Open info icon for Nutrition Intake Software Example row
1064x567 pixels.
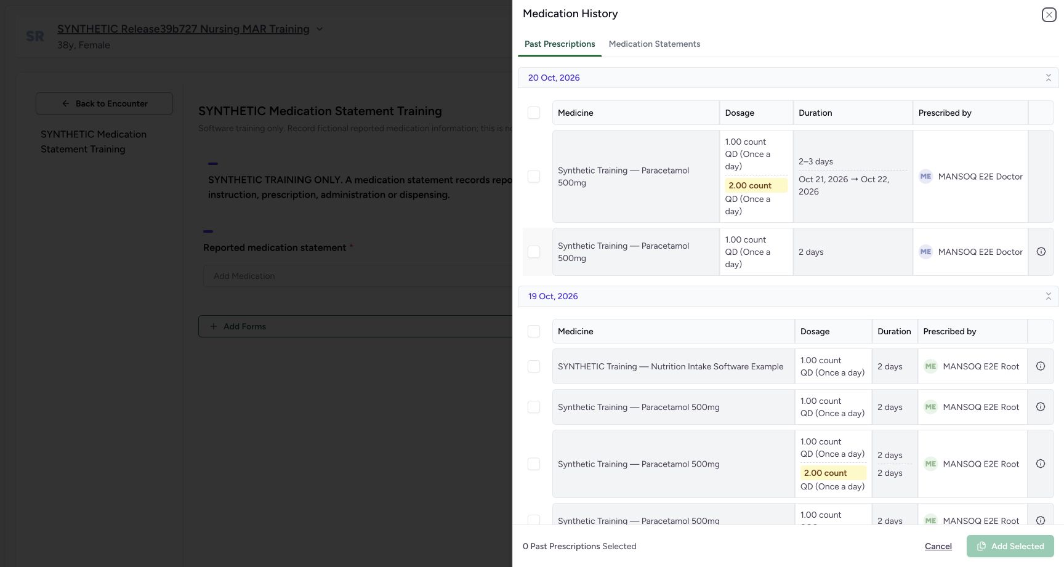click(x=1041, y=366)
